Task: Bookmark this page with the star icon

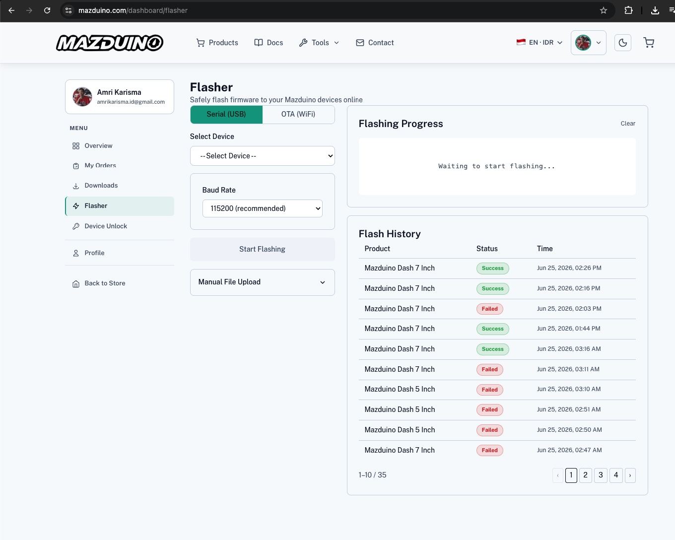Action: coord(604,10)
